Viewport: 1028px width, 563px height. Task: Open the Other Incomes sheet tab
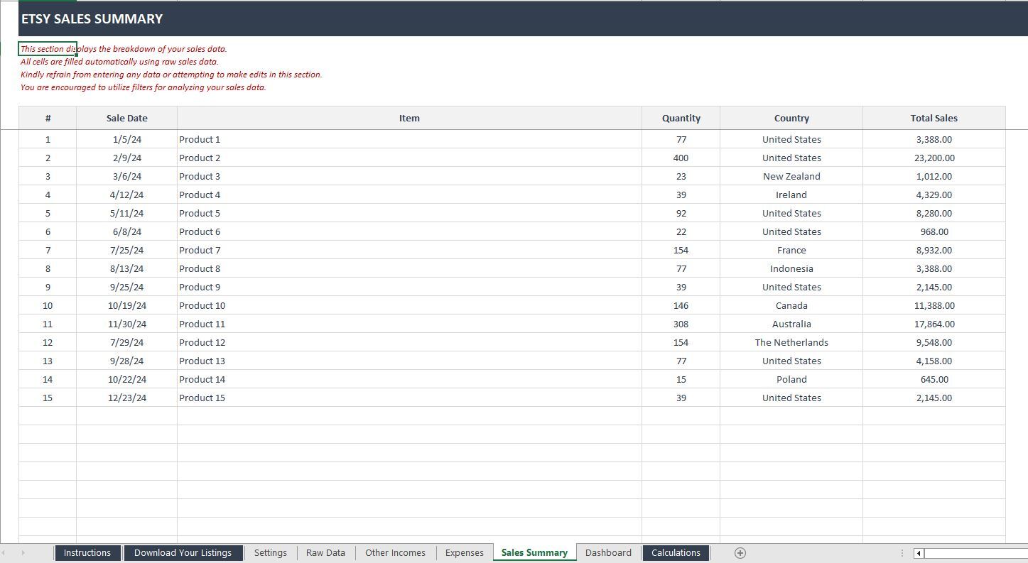pos(395,553)
